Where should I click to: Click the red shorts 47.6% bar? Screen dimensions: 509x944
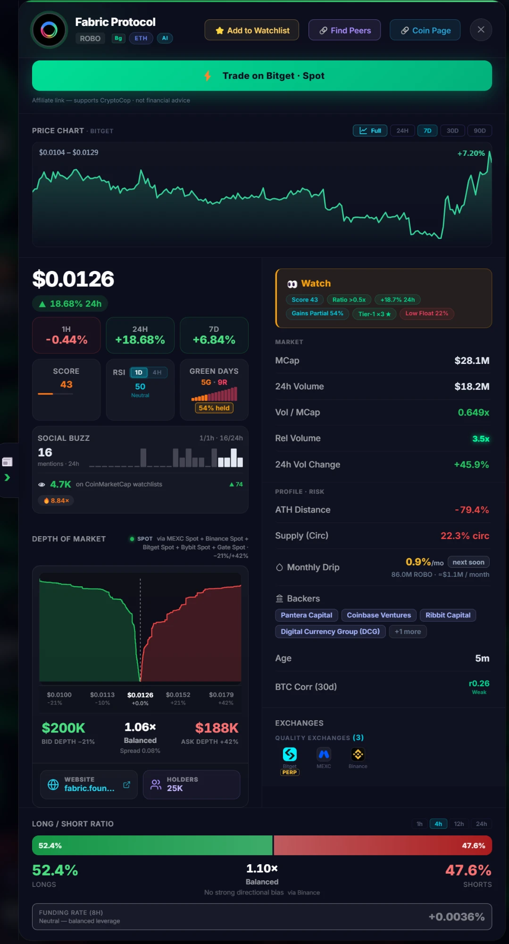point(383,845)
